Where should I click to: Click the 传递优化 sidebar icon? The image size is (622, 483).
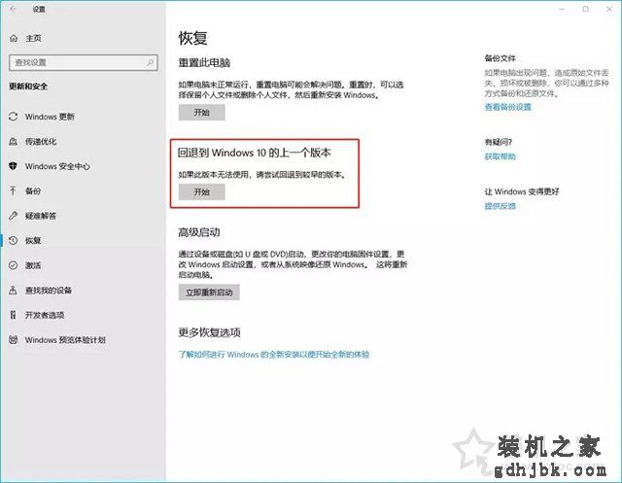(x=13, y=141)
